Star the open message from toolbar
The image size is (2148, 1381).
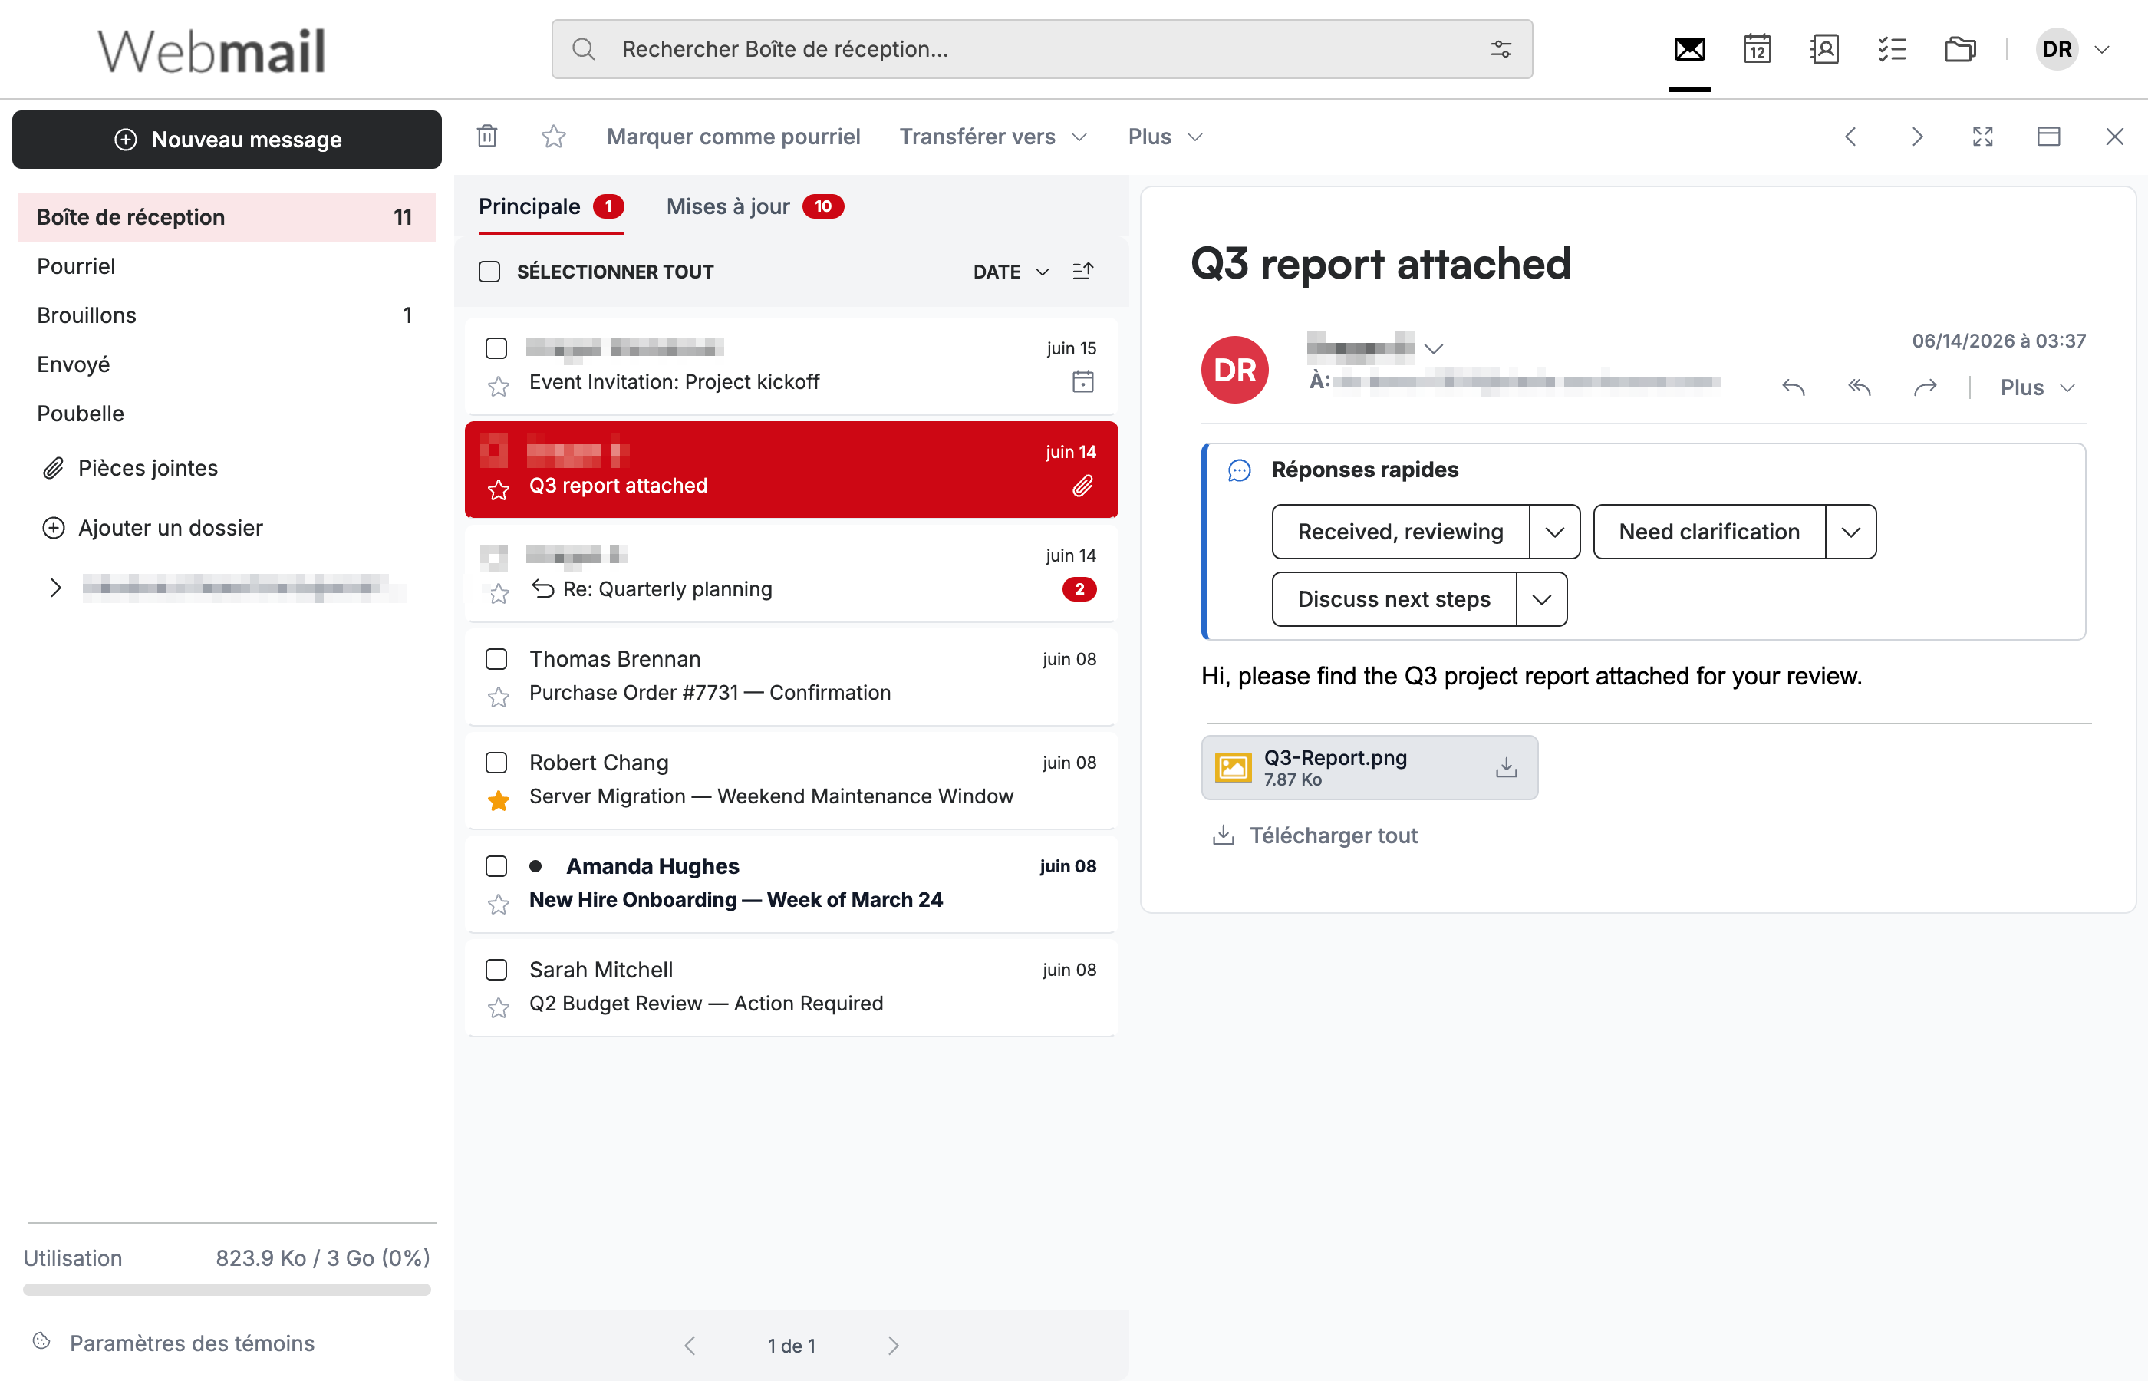(554, 137)
